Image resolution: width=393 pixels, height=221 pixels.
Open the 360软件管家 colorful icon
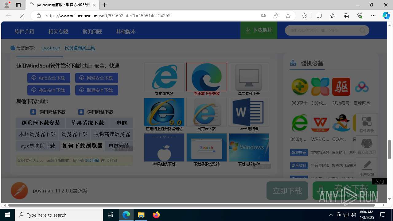coord(320,87)
